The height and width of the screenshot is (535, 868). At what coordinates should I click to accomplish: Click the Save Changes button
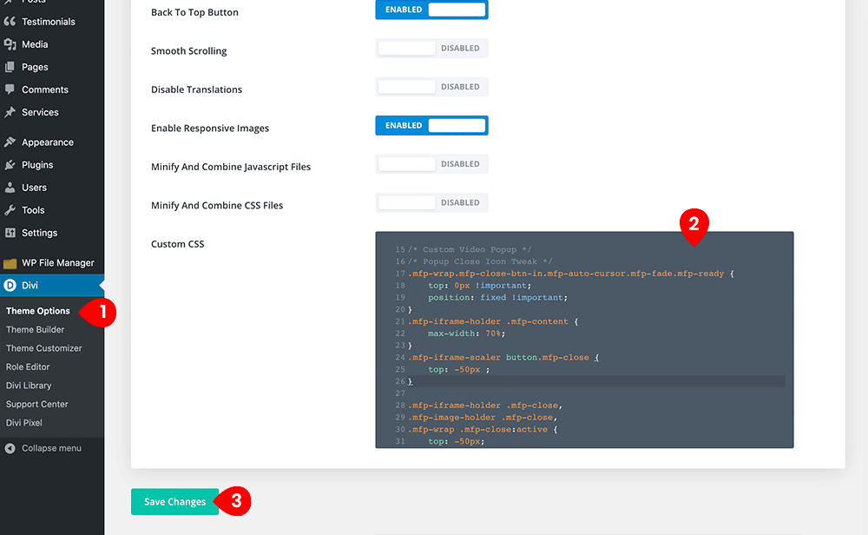click(174, 501)
